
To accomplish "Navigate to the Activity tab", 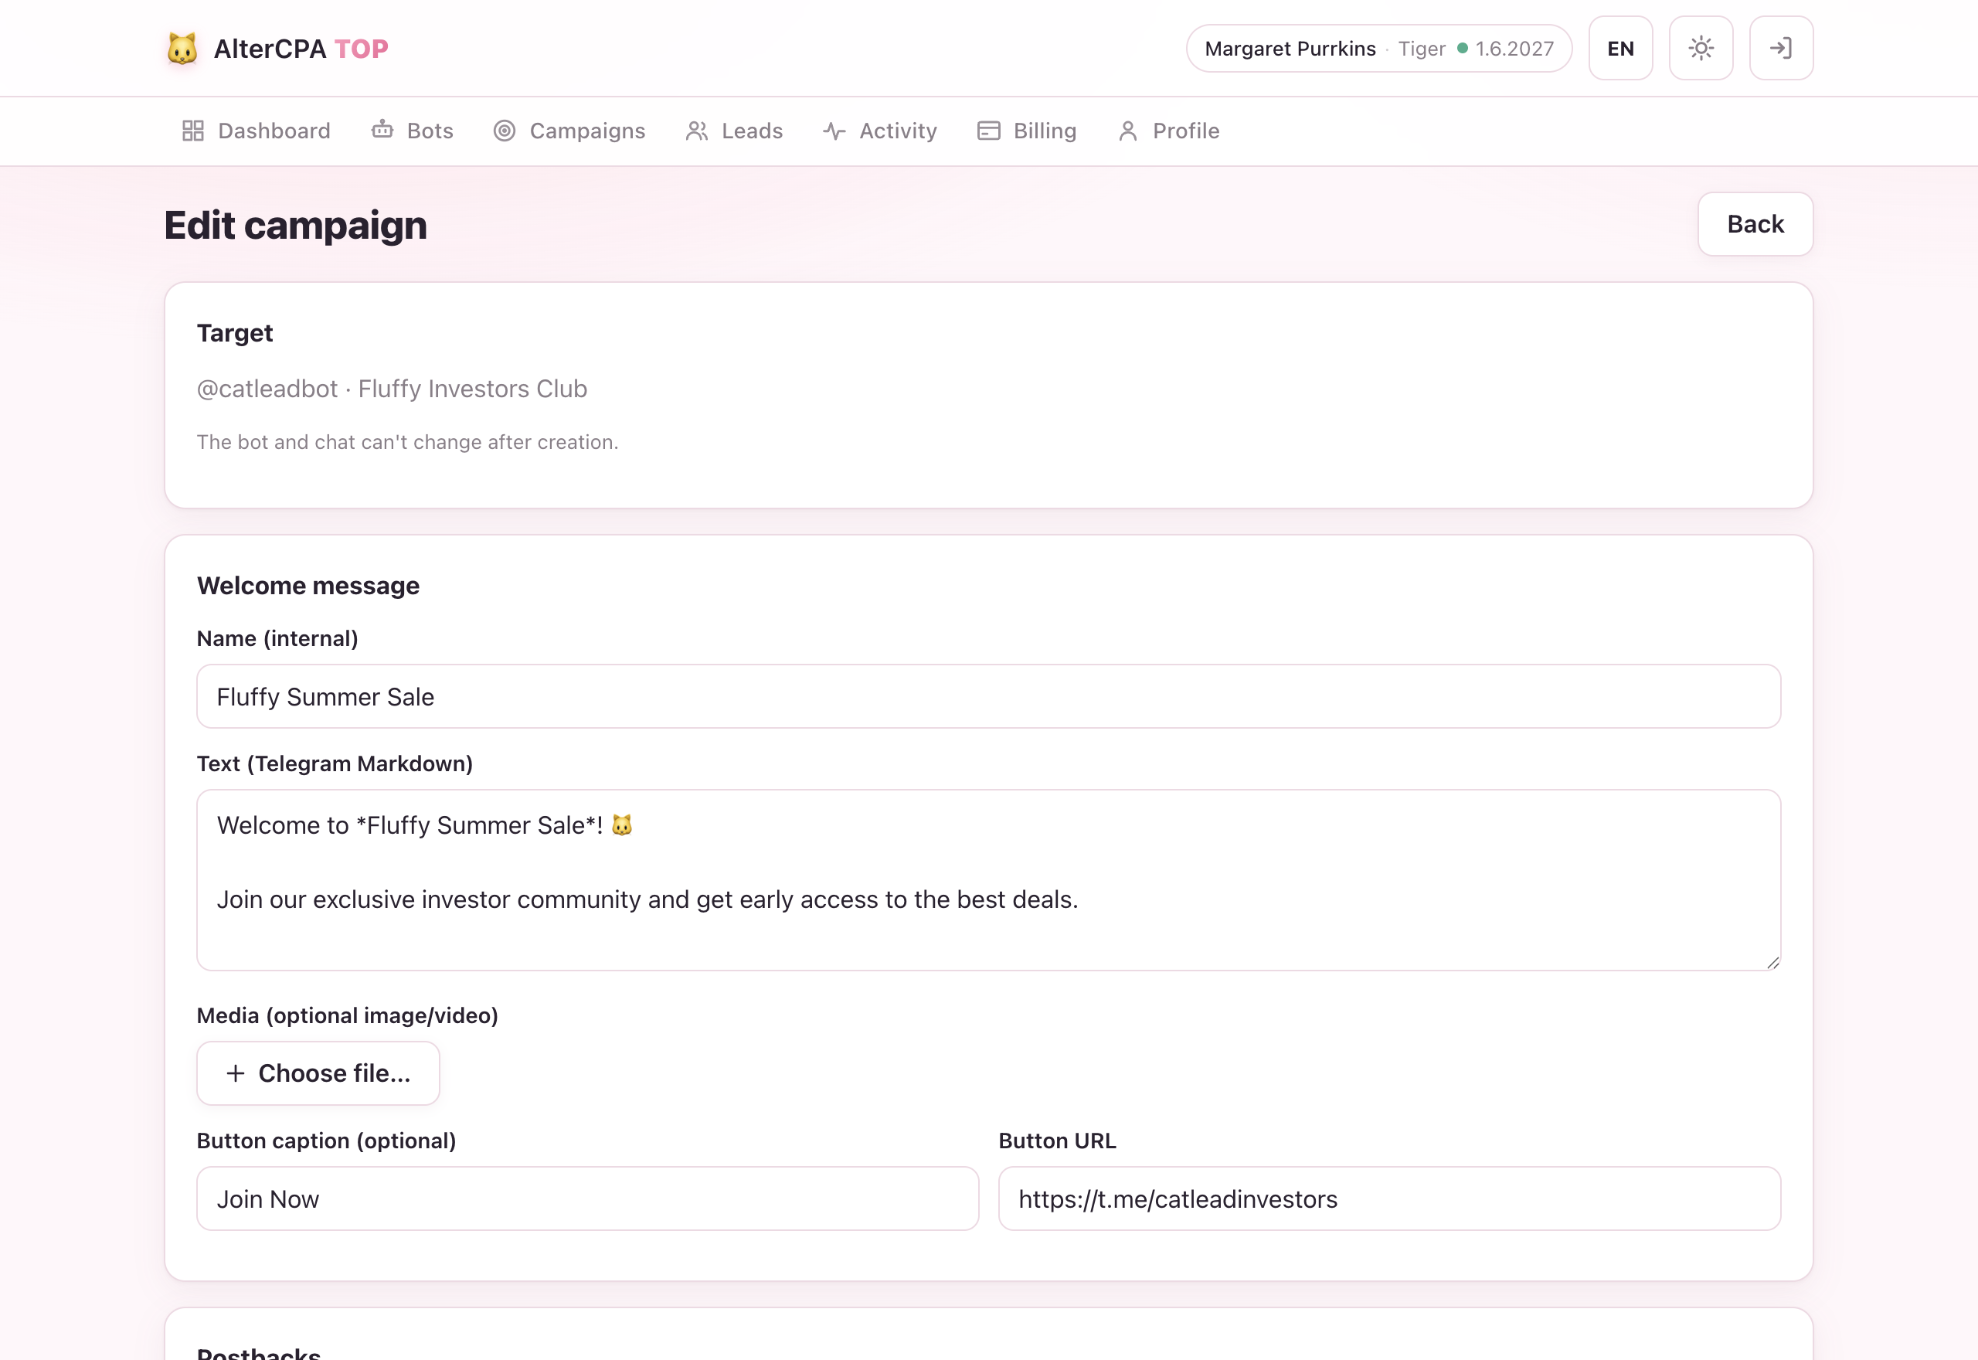I will (880, 131).
